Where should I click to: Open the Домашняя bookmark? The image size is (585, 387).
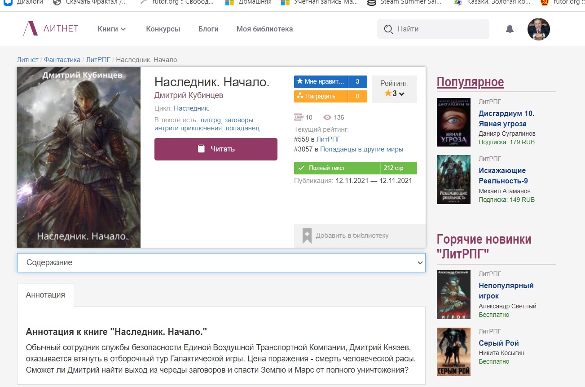pos(248,2)
